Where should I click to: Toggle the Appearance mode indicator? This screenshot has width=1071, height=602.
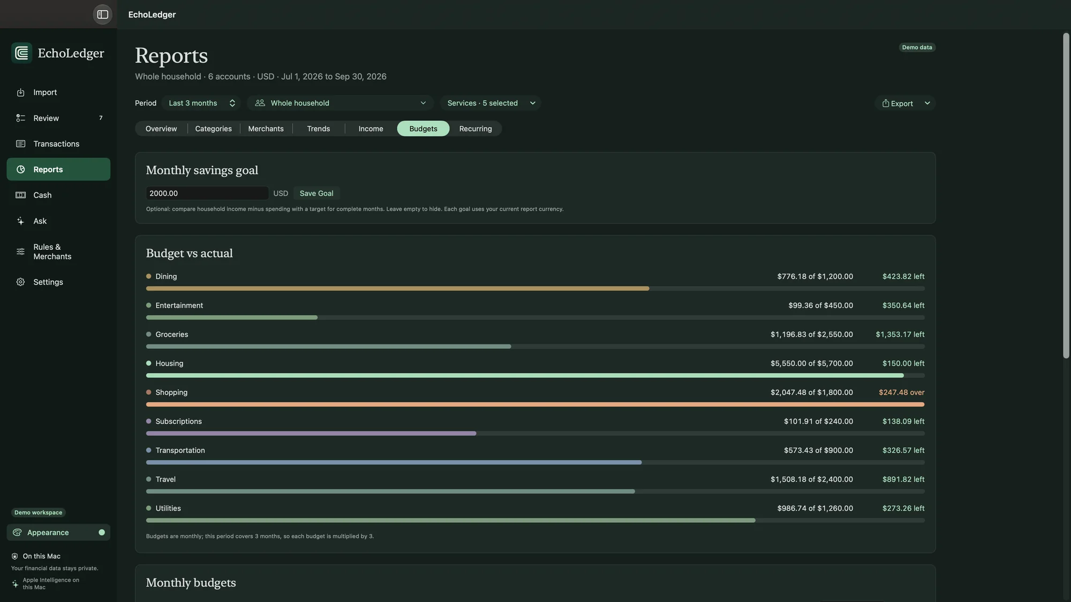point(102,532)
